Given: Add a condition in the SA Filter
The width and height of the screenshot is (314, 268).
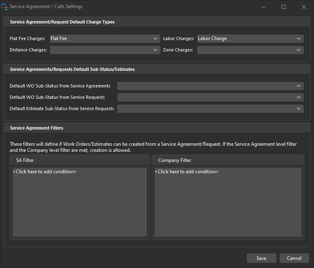Looking at the screenshot, I should [x=45, y=172].
